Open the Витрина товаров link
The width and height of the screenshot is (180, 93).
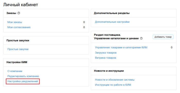pos(105,58)
